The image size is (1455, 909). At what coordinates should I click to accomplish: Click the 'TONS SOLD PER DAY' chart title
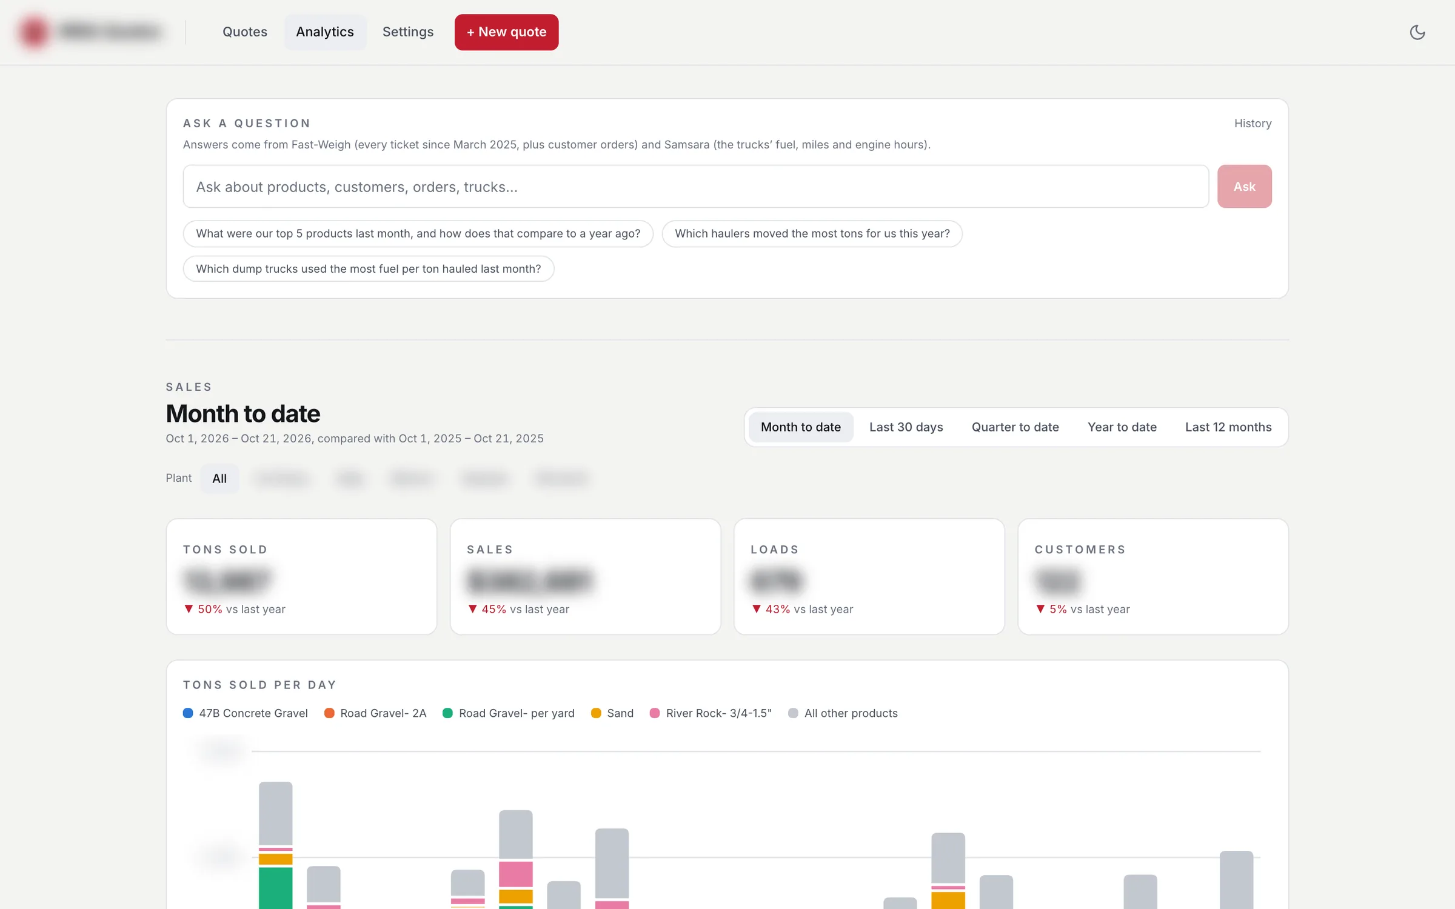(259, 685)
